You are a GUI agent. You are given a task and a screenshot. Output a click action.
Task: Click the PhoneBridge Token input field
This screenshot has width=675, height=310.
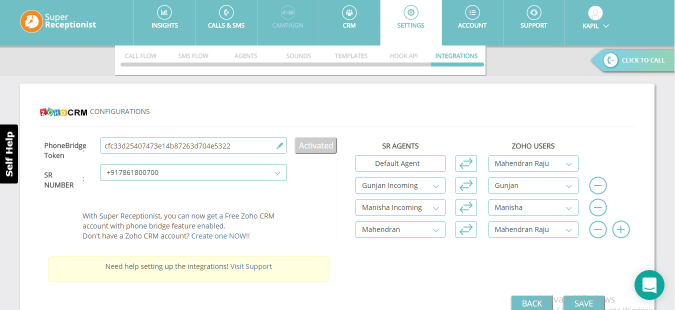(x=193, y=146)
